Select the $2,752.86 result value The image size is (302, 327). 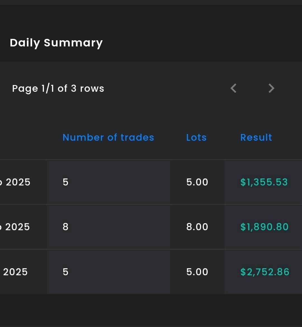pyautogui.click(x=265, y=272)
